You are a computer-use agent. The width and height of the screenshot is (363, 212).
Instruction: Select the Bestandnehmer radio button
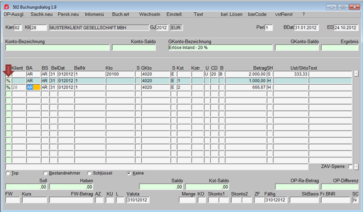[45, 173]
